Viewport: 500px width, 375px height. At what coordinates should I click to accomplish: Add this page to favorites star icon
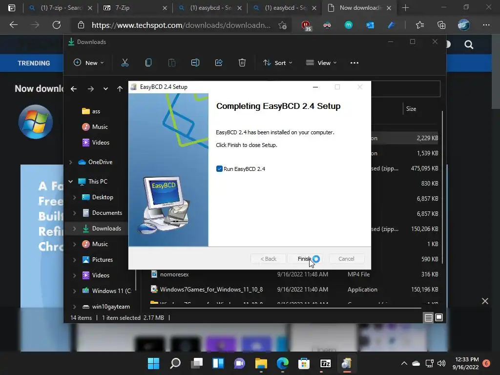[x=282, y=25]
